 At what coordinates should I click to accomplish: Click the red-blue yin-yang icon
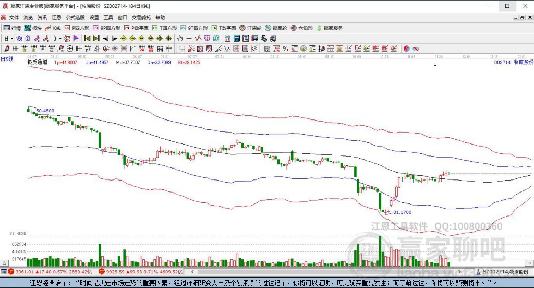click(x=407, y=49)
